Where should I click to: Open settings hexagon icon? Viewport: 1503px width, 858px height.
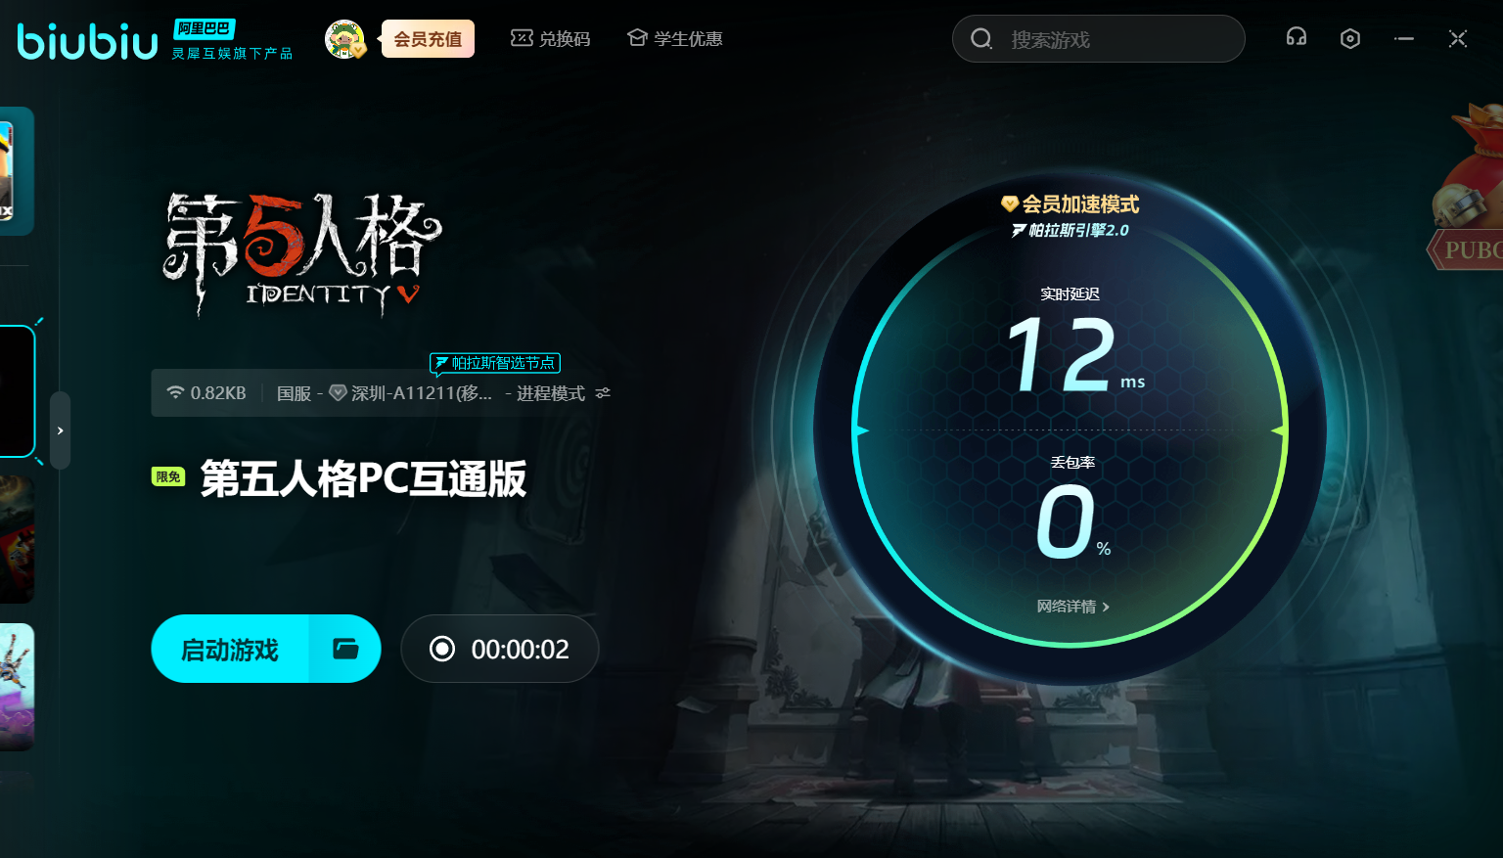(1350, 38)
